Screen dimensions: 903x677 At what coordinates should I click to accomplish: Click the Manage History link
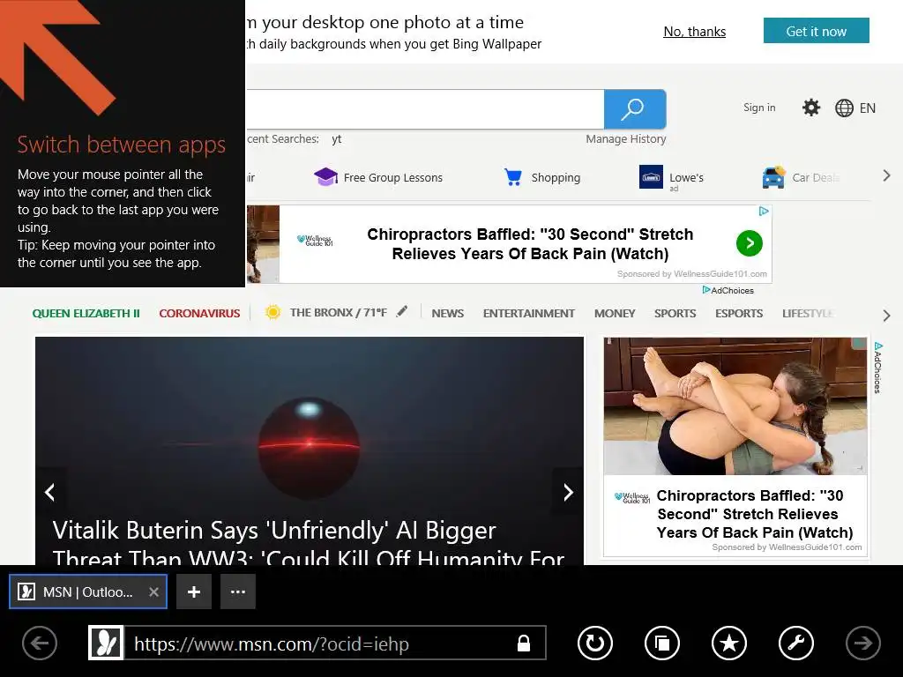point(626,138)
